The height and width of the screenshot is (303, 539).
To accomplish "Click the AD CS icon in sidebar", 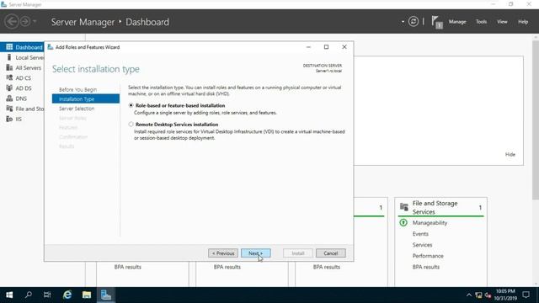I will point(9,77).
